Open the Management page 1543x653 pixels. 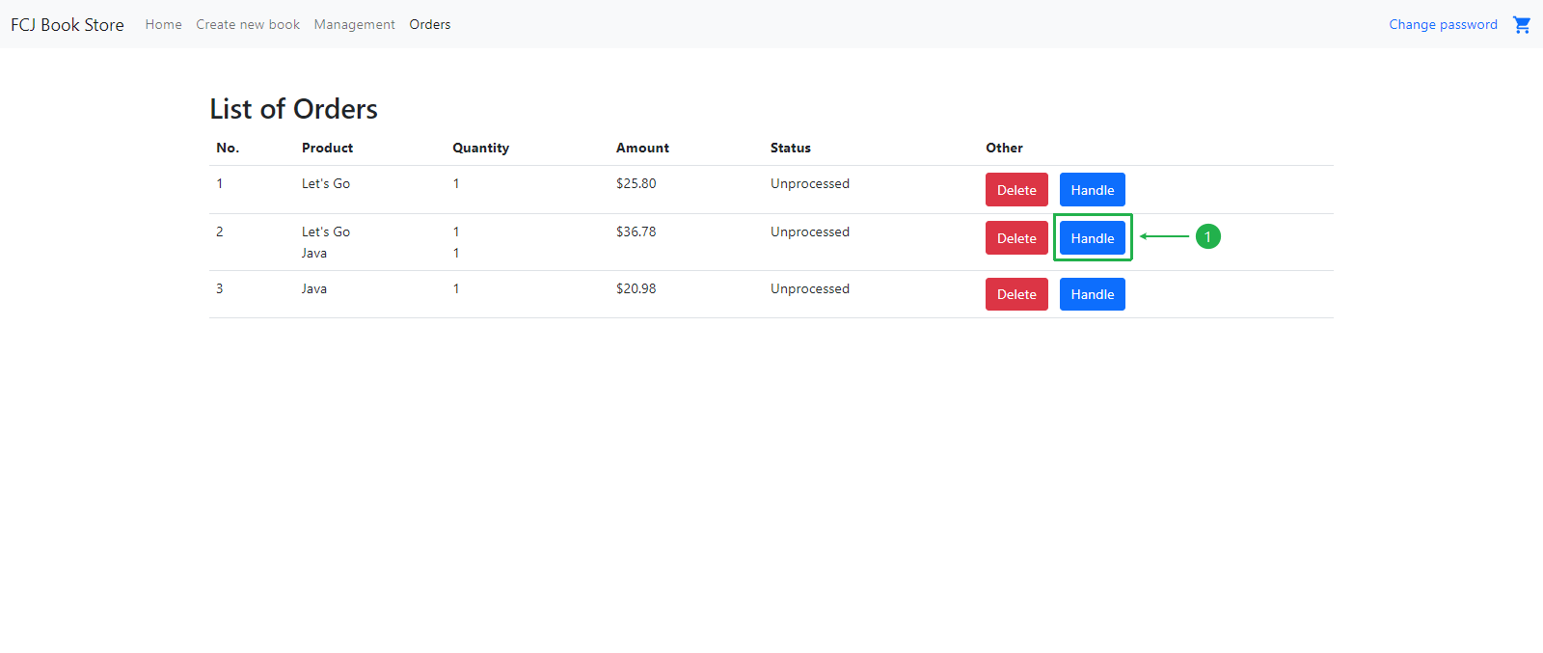click(x=354, y=24)
